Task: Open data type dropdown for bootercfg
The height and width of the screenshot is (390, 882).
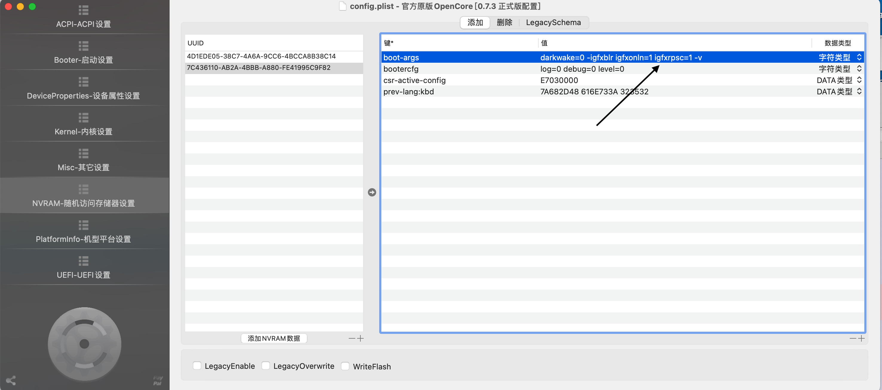Action: [x=859, y=68]
